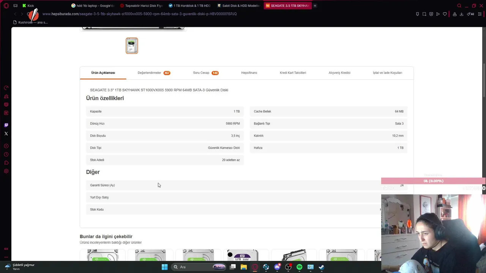The image size is (486, 273).
Task: Click the taskbar 'Ara' search box
Action: coord(199,267)
